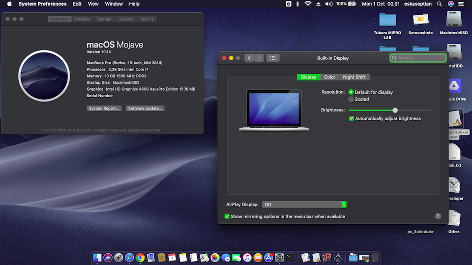Click the Search field in Display preferences
Screen dimensions: 472x265
pyautogui.click(x=418, y=58)
